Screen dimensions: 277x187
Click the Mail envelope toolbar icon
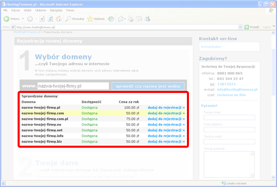point(121,19)
